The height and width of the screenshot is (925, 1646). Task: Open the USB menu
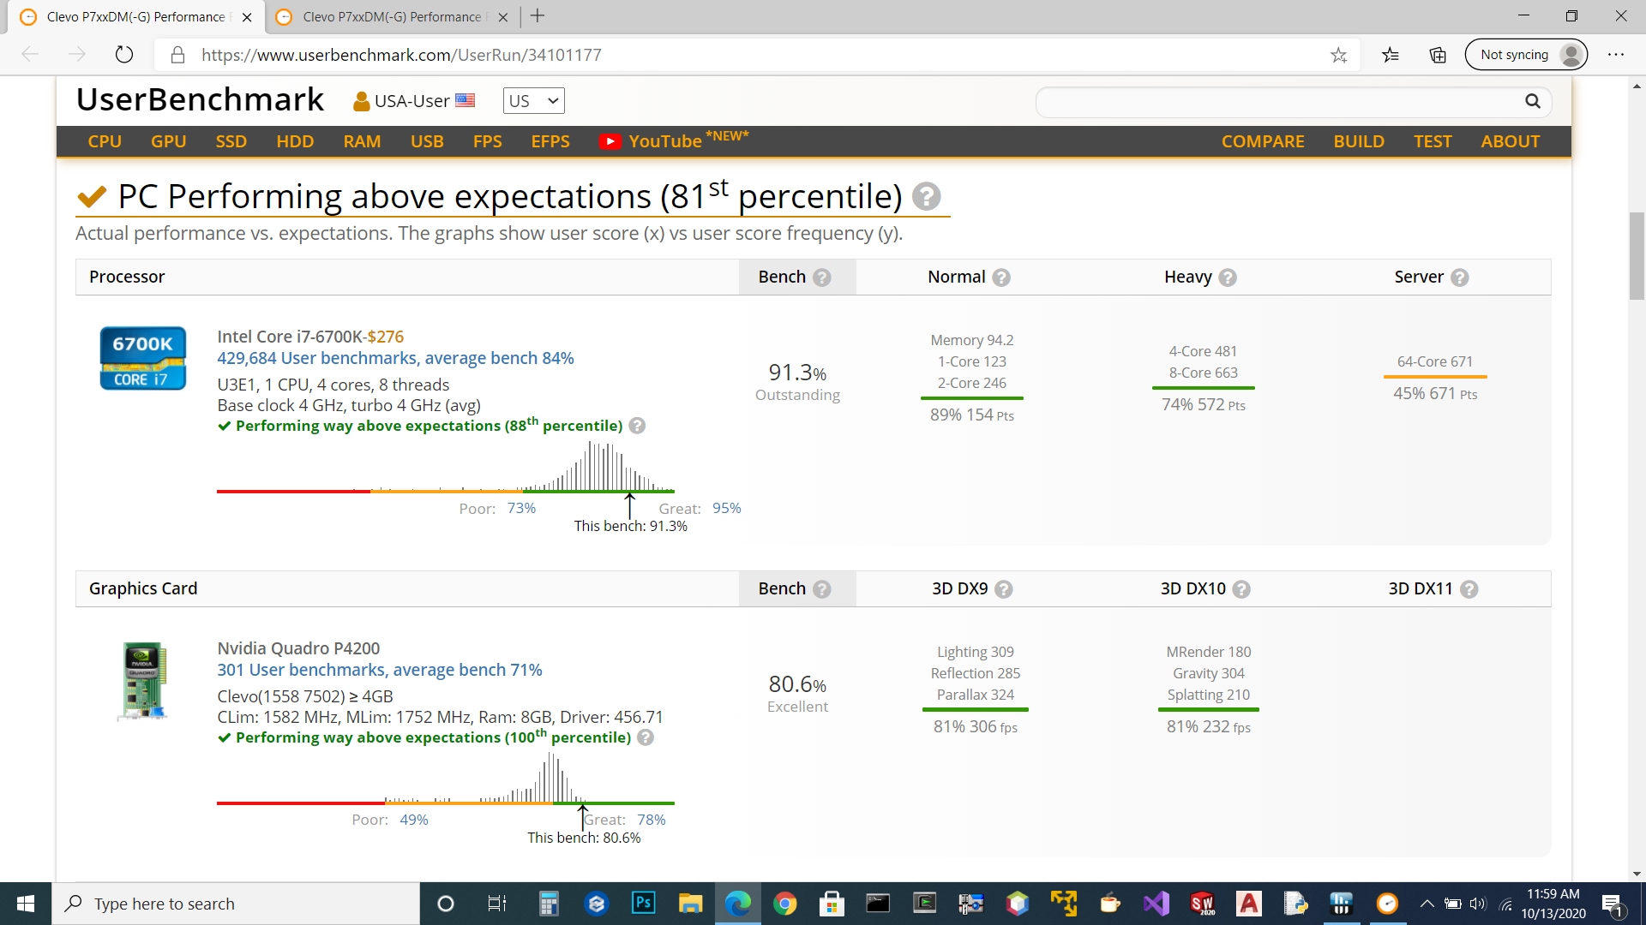[x=427, y=141]
